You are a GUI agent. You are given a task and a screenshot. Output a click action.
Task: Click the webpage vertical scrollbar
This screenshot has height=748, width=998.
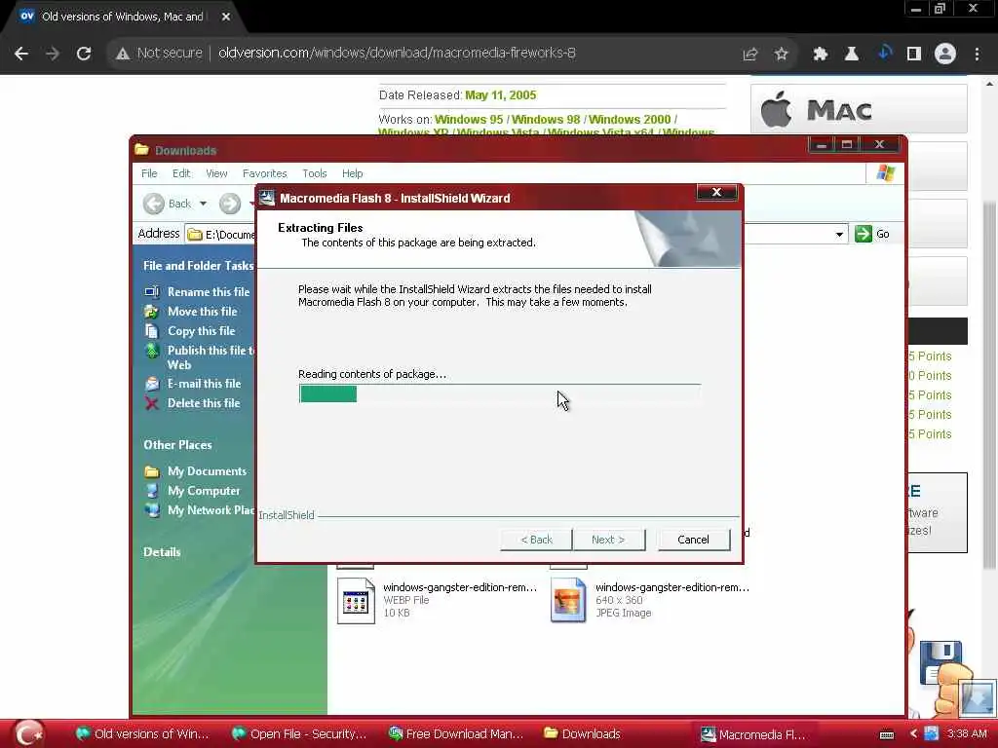pos(989,385)
